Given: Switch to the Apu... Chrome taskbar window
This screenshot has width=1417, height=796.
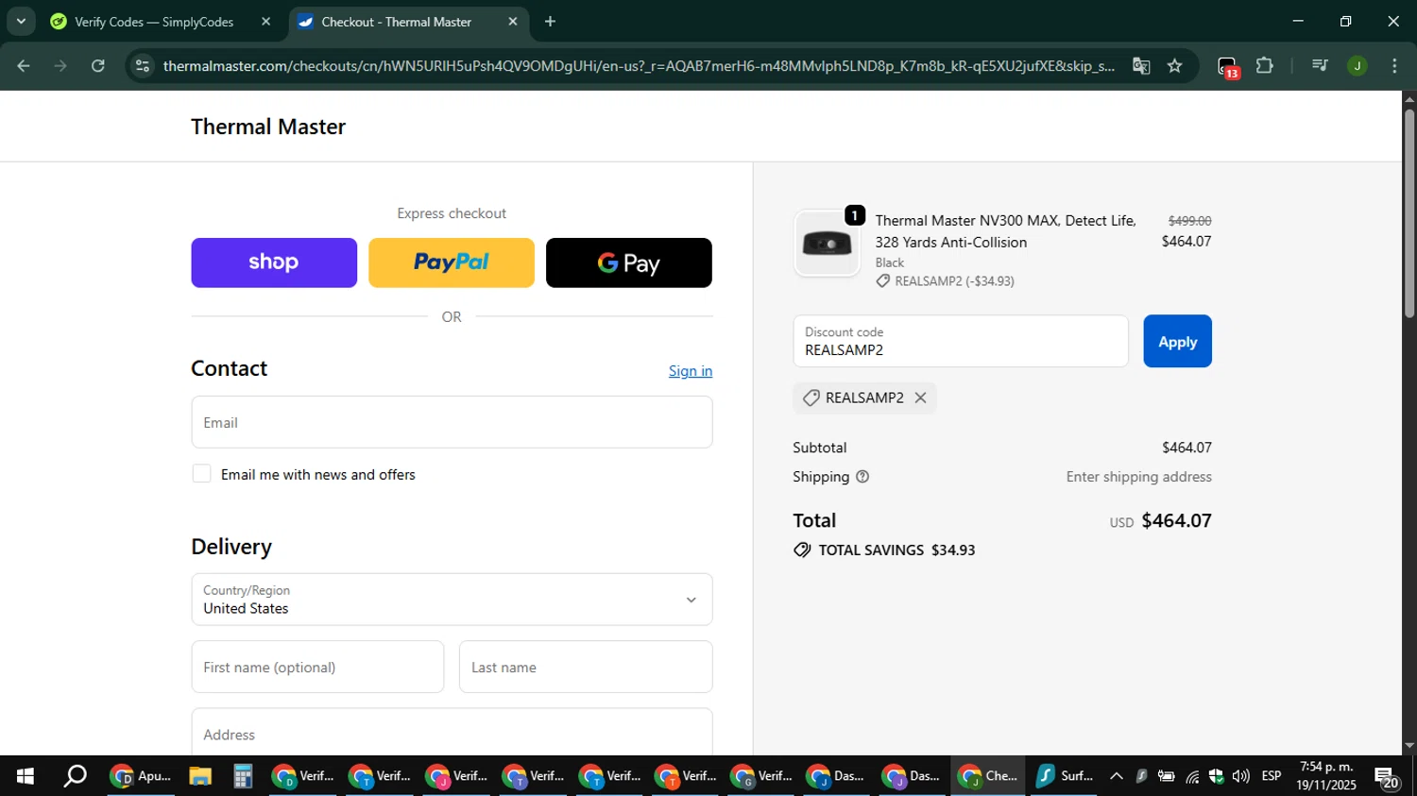Looking at the screenshot, I should pos(141,776).
